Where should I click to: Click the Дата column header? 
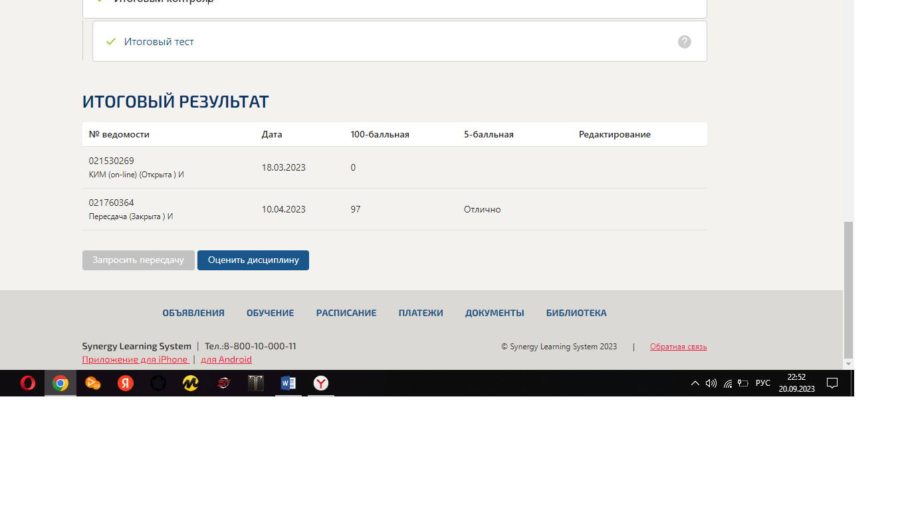coord(272,134)
